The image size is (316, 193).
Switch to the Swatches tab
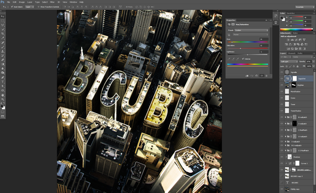coord(291,13)
